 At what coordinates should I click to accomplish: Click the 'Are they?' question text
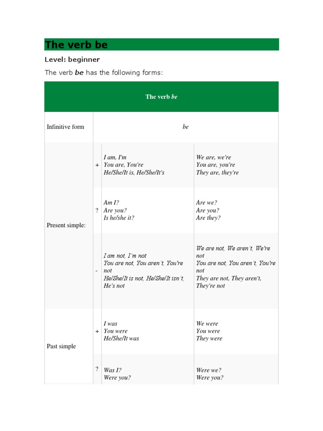pos(208,218)
